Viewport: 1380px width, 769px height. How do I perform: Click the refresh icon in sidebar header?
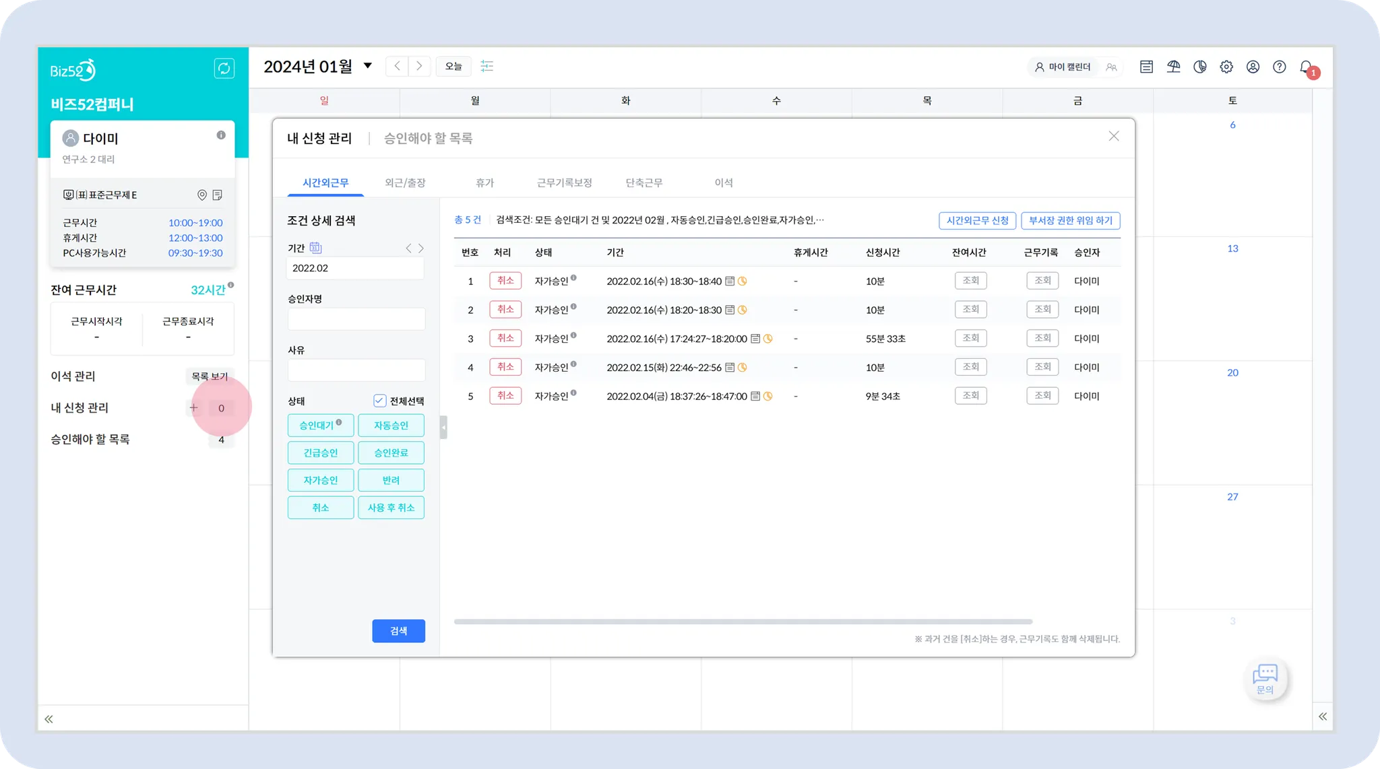224,68
